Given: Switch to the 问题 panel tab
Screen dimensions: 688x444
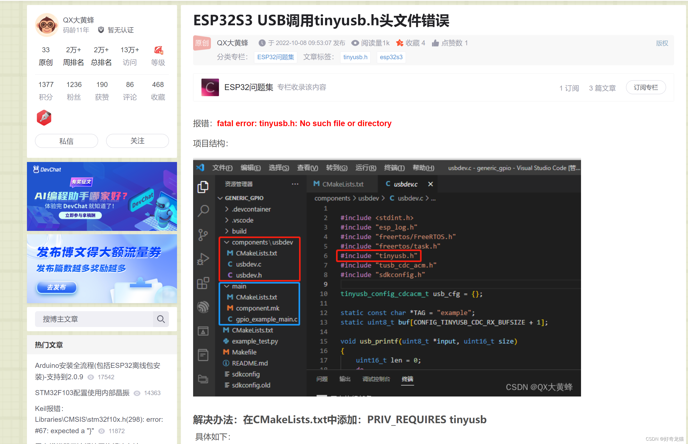Looking at the screenshot, I should click(x=322, y=379).
